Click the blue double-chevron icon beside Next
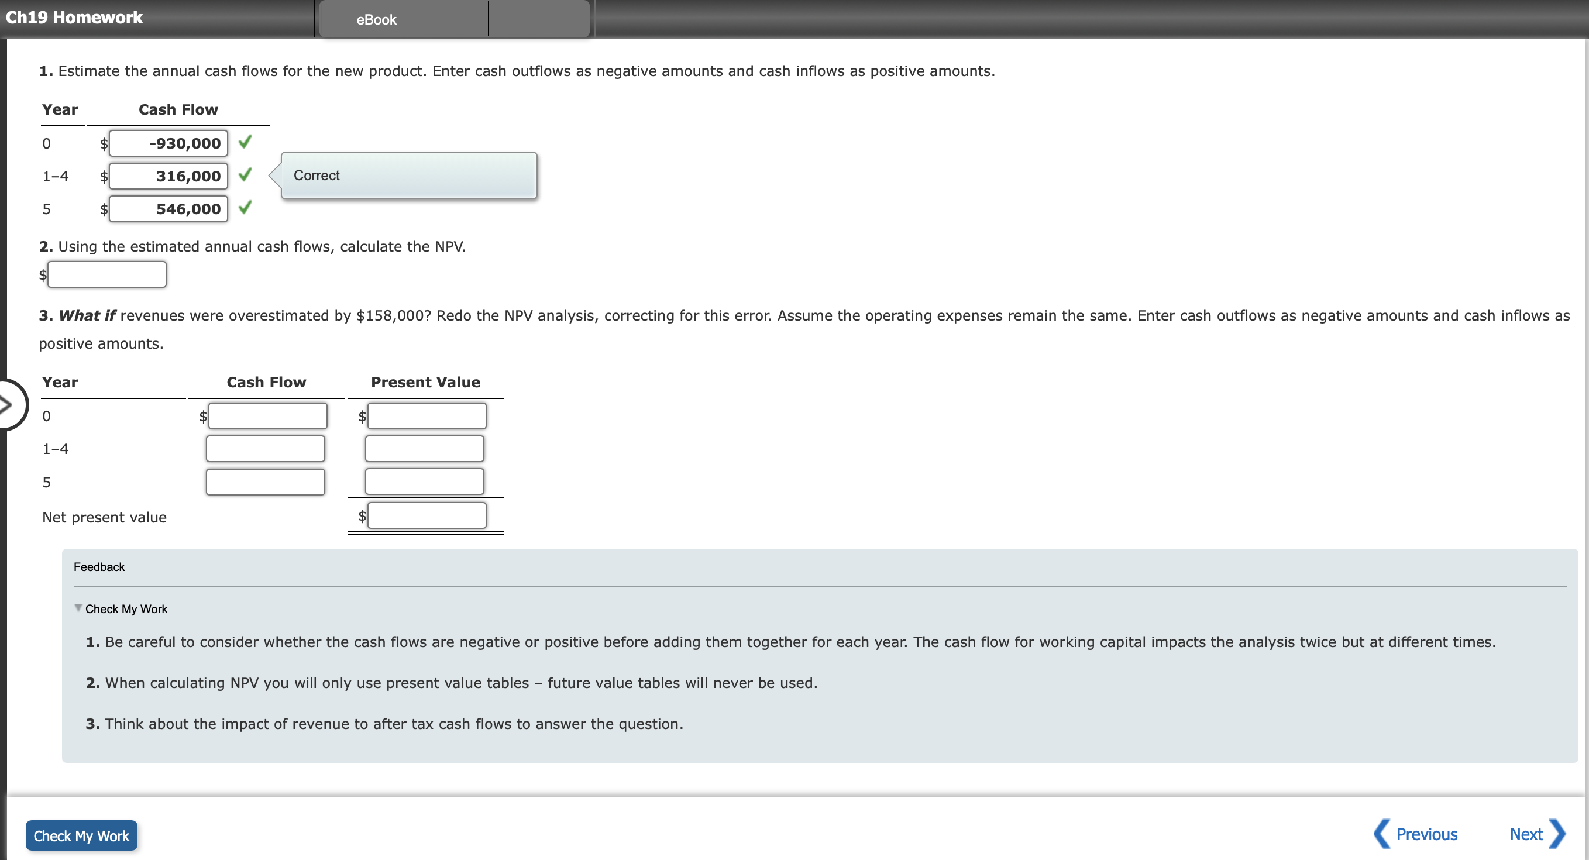 click(1565, 834)
